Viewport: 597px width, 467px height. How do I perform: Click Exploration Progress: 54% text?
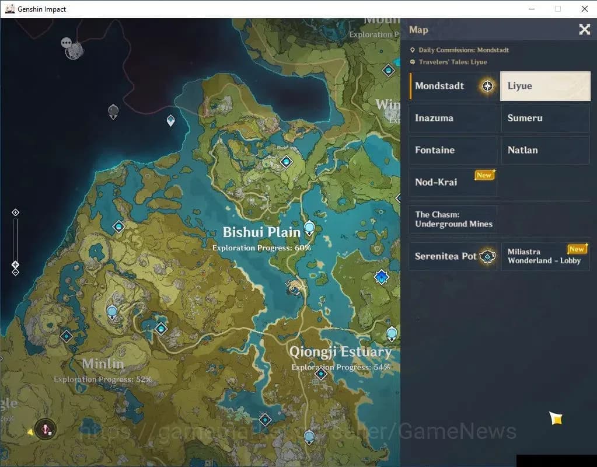[x=341, y=367]
